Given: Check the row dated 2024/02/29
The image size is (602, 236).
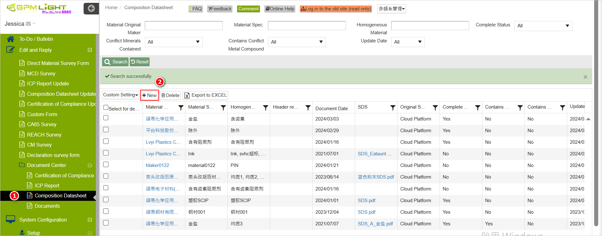Looking at the screenshot, I should tap(106, 130).
